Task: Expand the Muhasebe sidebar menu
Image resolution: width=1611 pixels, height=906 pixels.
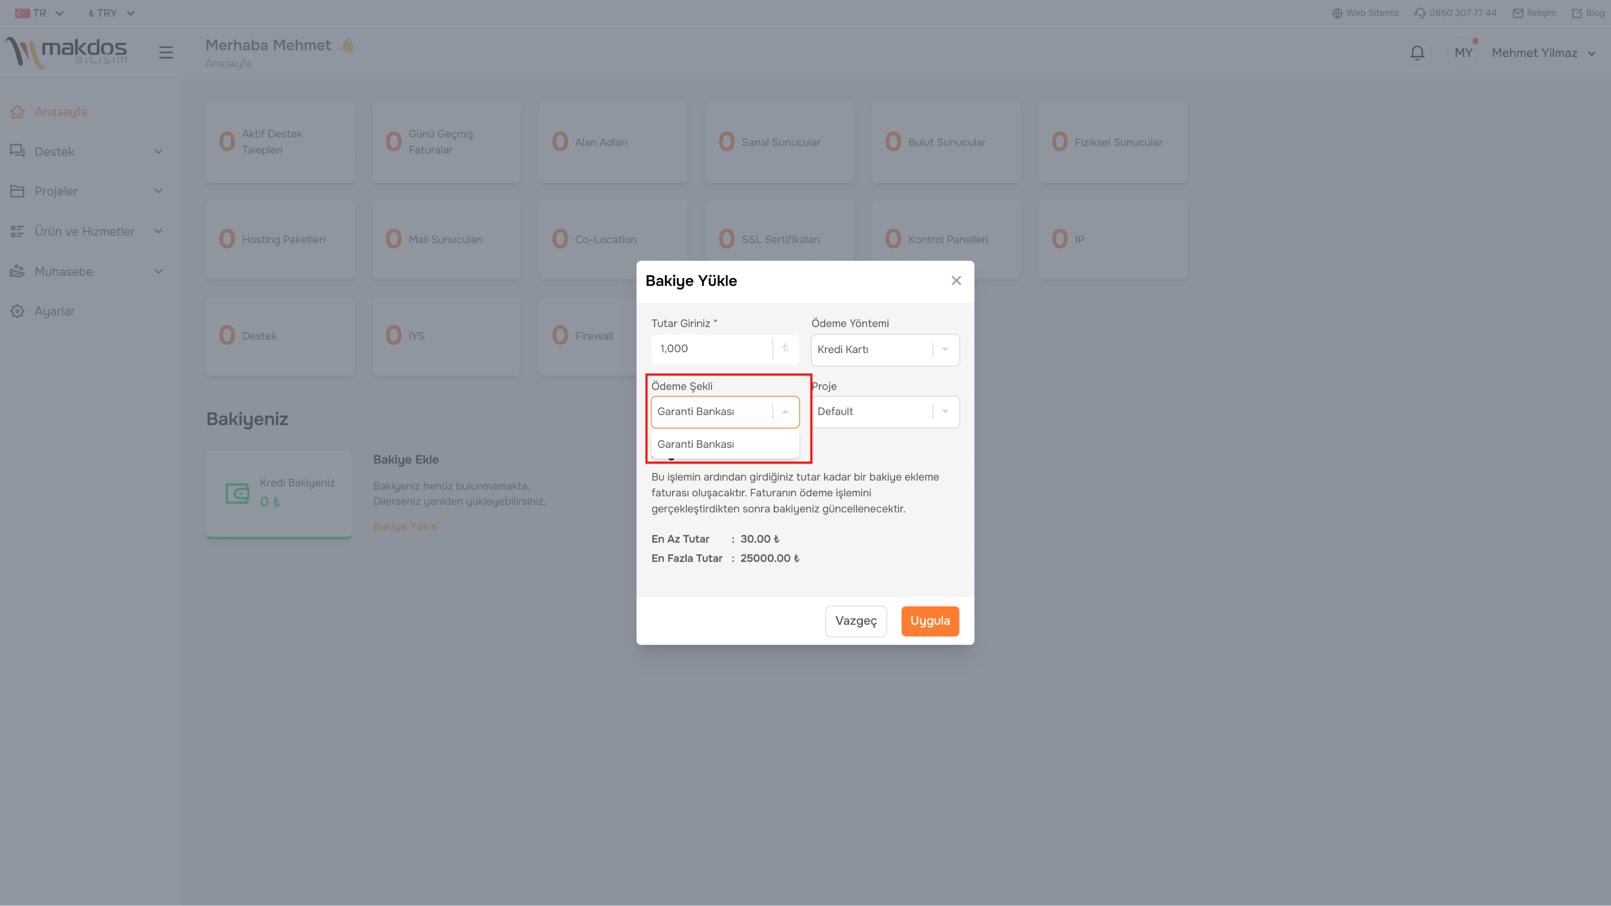Action: pos(86,271)
